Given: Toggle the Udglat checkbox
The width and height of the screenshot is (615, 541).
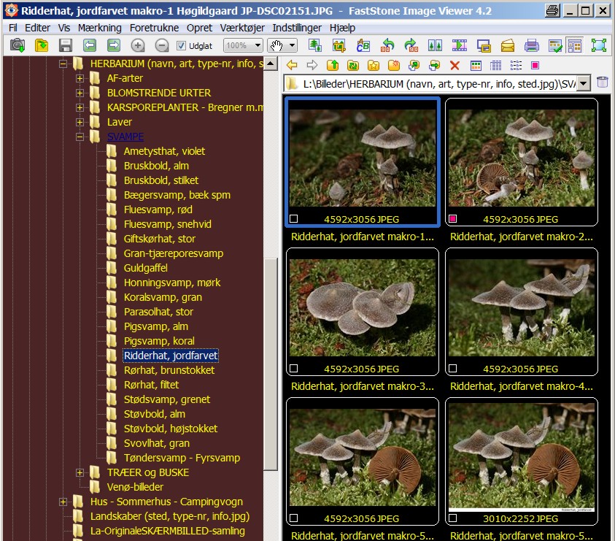Looking at the screenshot, I should click(x=182, y=46).
